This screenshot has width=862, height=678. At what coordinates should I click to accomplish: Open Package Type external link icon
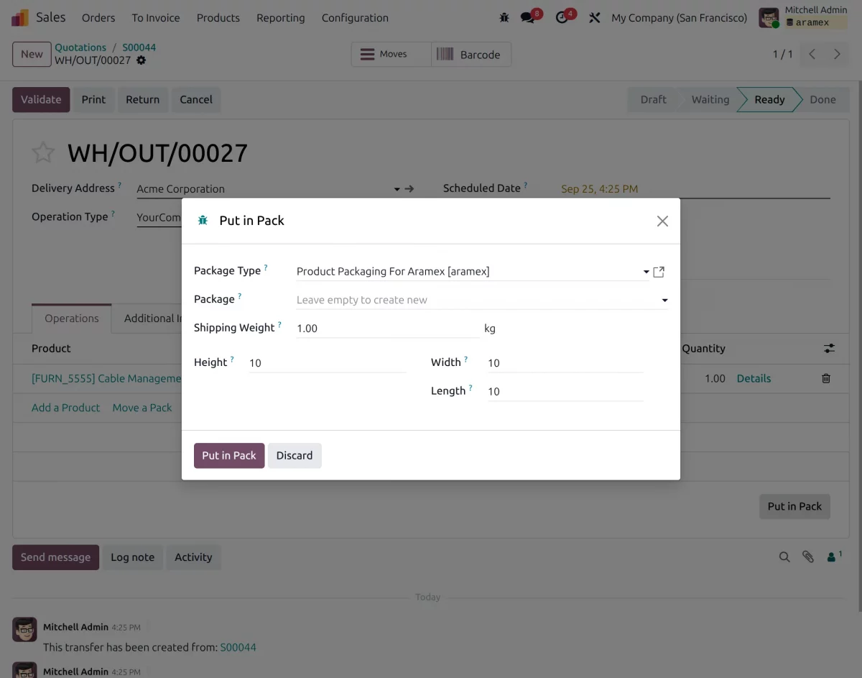click(x=659, y=272)
